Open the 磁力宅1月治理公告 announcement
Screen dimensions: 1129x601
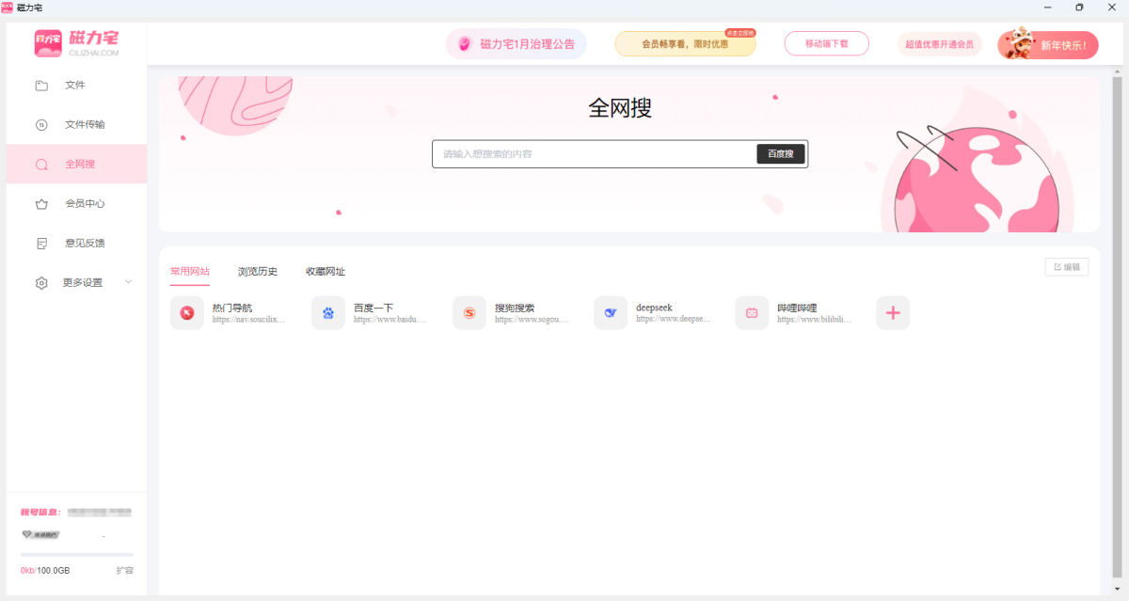[x=517, y=44]
